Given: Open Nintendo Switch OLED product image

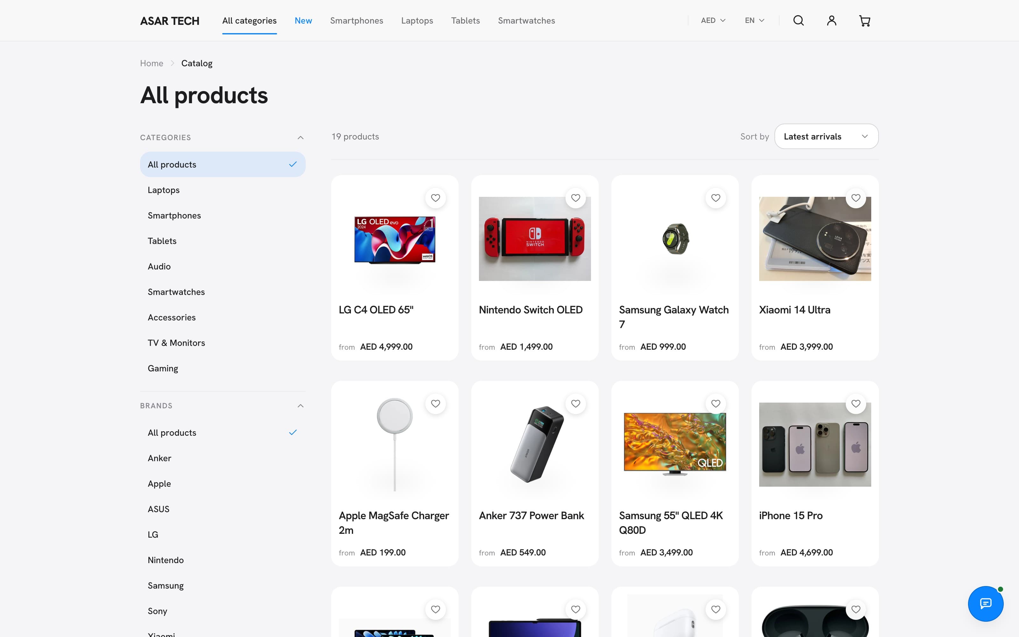Looking at the screenshot, I should pyautogui.click(x=535, y=239).
